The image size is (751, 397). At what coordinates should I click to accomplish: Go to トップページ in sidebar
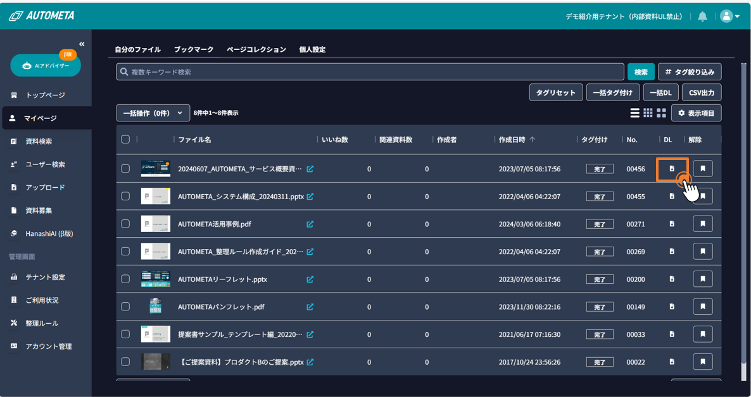click(x=46, y=95)
